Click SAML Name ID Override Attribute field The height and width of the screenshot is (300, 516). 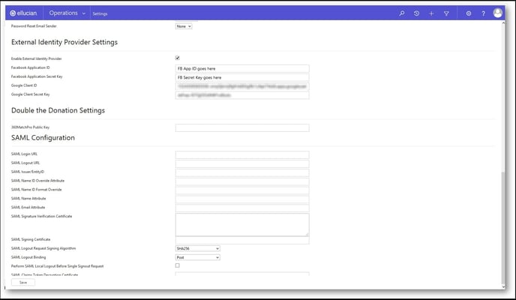(242, 181)
